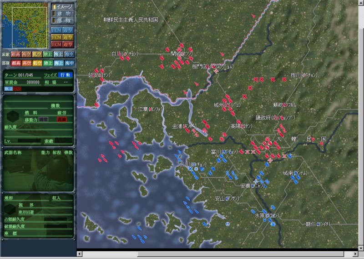The width and height of the screenshot is (364, 259).
Task: Toggle the blue 迎撃 button
Action: (x=68, y=30)
